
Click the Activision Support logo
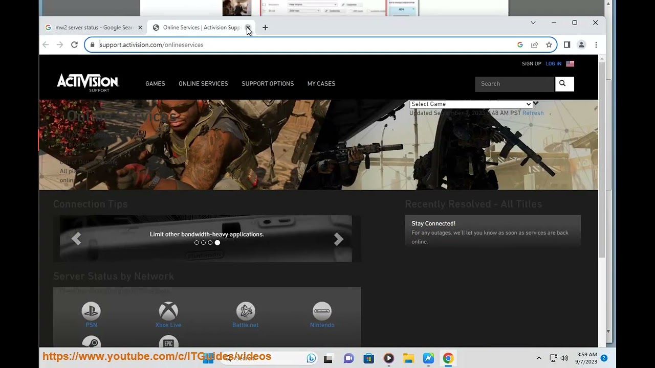(x=88, y=83)
